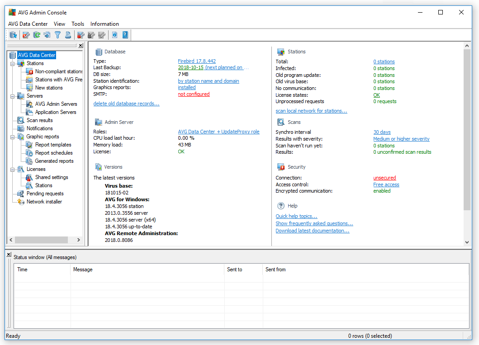This screenshot has height=345, width=479.
Task: Click 'Download latest documentation...' link
Action: click(312, 231)
